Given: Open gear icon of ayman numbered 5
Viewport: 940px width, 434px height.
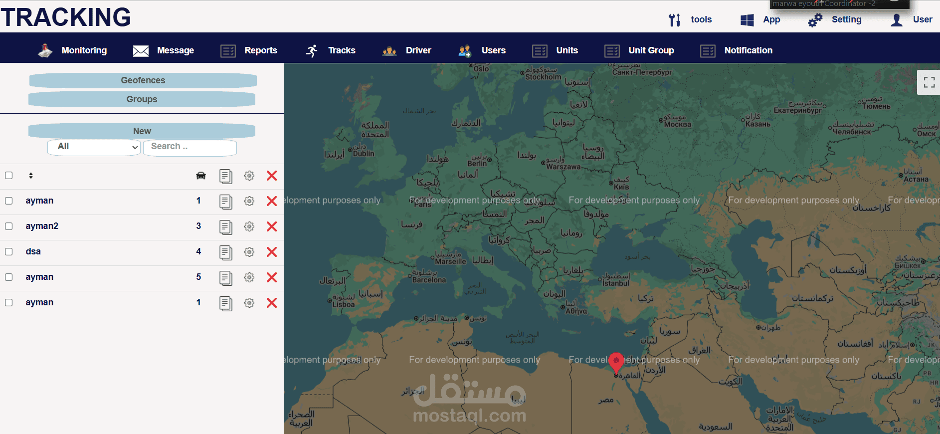Looking at the screenshot, I should [x=249, y=277].
